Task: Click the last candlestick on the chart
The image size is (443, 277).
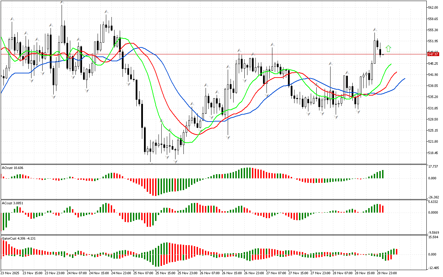Action: tap(383, 54)
